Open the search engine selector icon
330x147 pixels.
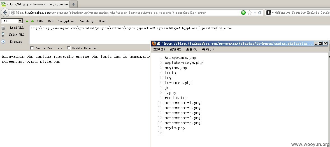tap(269, 13)
